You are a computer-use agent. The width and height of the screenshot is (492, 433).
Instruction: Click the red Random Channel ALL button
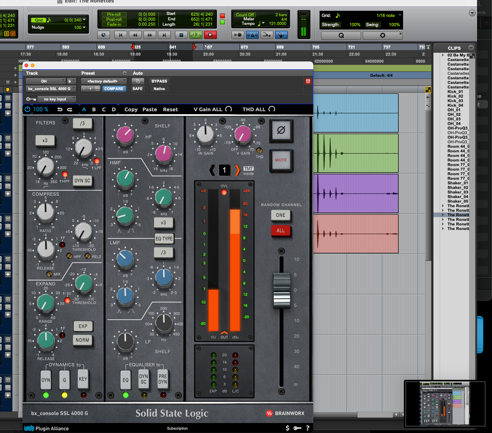pyautogui.click(x=280, y=231)
